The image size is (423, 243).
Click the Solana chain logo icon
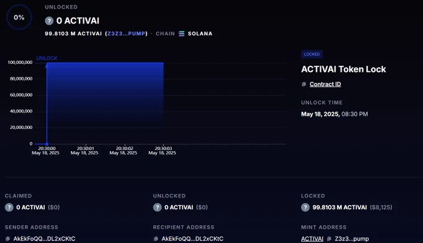pos(182,33)
